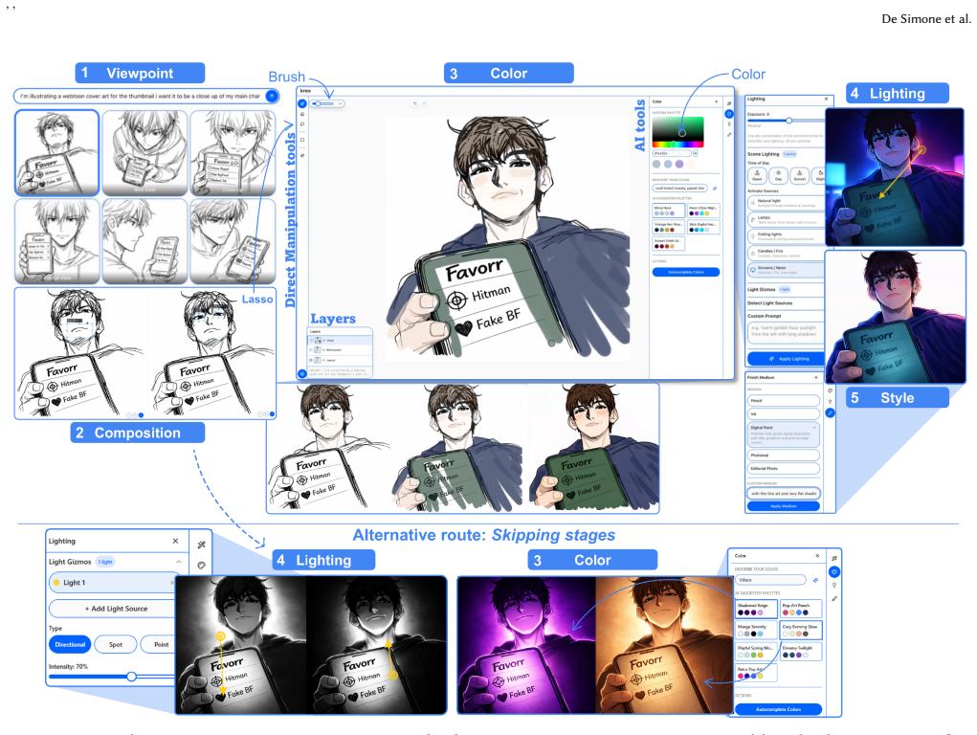Choose the Directional light type
Viewport: 977px width, 735px height.
point(70,645)
